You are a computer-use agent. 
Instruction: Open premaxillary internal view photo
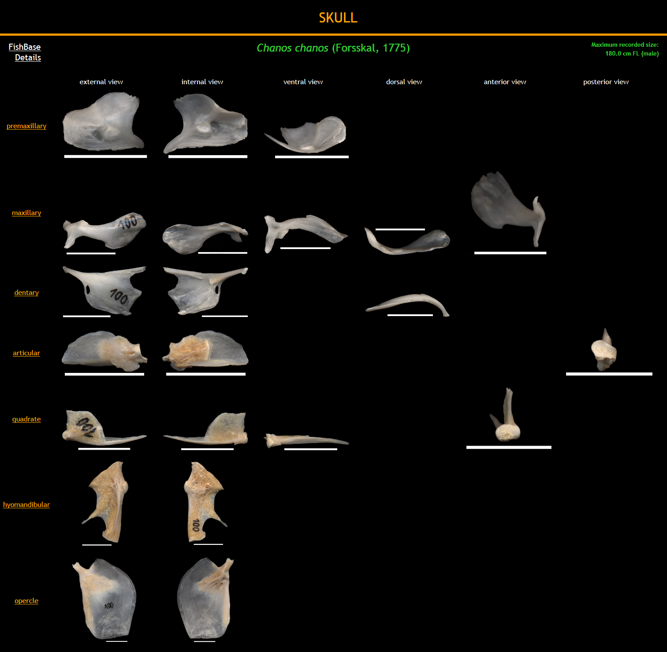point(205,123)
